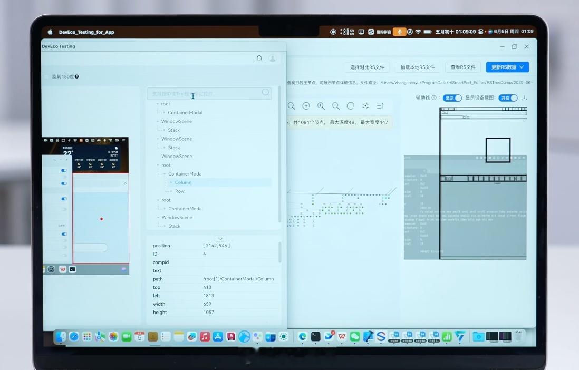The height and width of the screenshot is (370, 579).
Task: Click the width value 659
Action: pyautogui.click(x=207, y=304)
